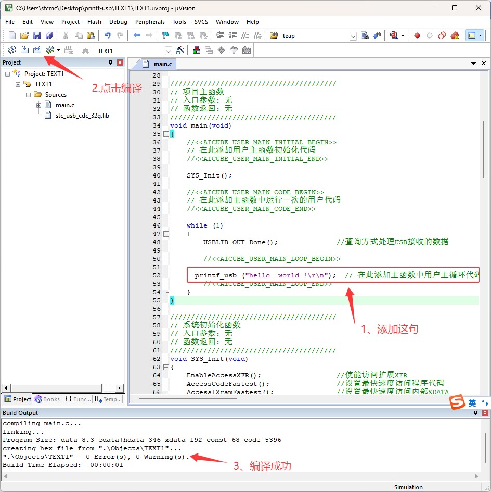This screenshot has height=492, width=491.
Task: Build target files icon
Action: point(25,49)
